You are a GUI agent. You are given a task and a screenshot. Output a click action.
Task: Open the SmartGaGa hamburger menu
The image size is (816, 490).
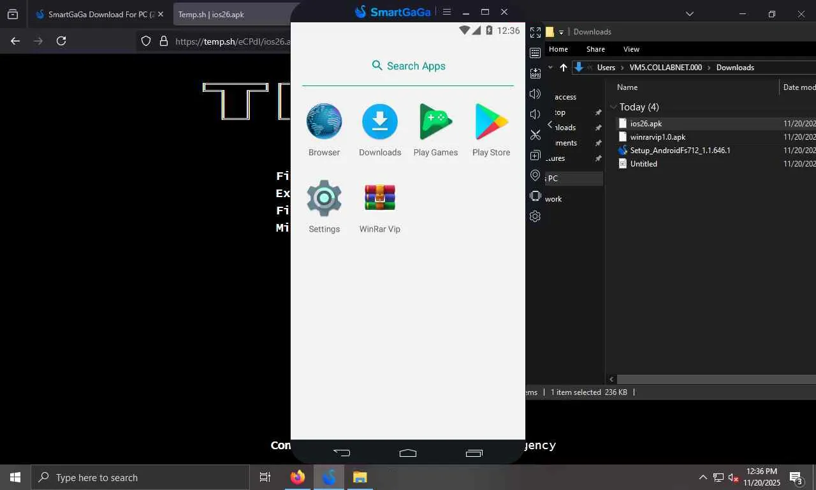(447, 11)
